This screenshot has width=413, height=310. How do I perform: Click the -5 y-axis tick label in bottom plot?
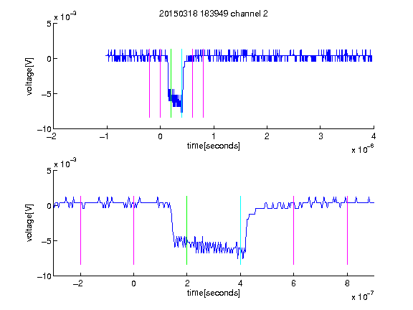click(x=47, y=241)
